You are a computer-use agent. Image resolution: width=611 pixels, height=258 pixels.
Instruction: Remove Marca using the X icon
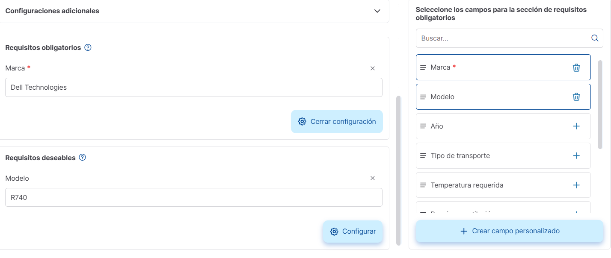point(372,68)
